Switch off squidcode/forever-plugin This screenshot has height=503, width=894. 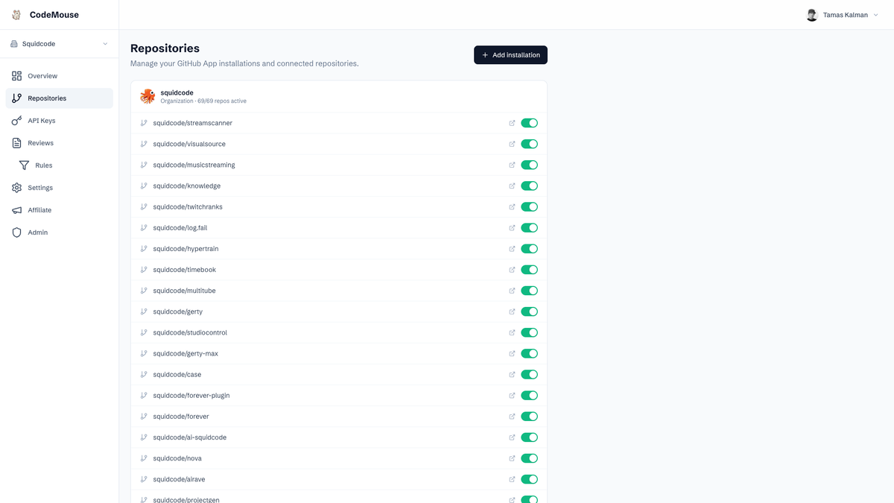pos(529,396)
